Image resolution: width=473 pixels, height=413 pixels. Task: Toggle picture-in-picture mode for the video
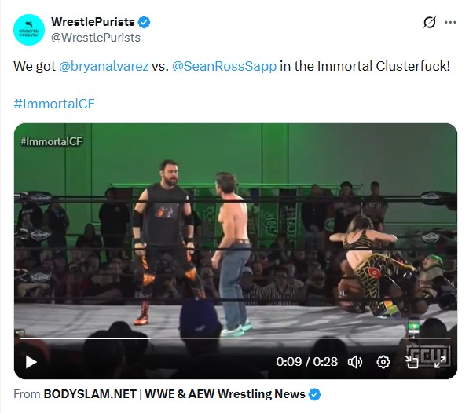click(x=412, y=362)
